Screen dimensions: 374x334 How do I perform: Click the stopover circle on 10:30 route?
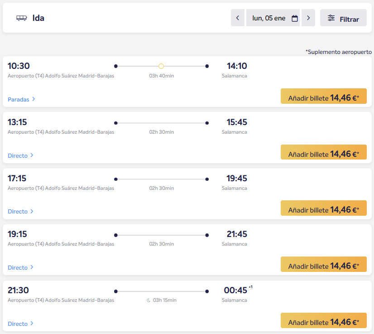161,66
